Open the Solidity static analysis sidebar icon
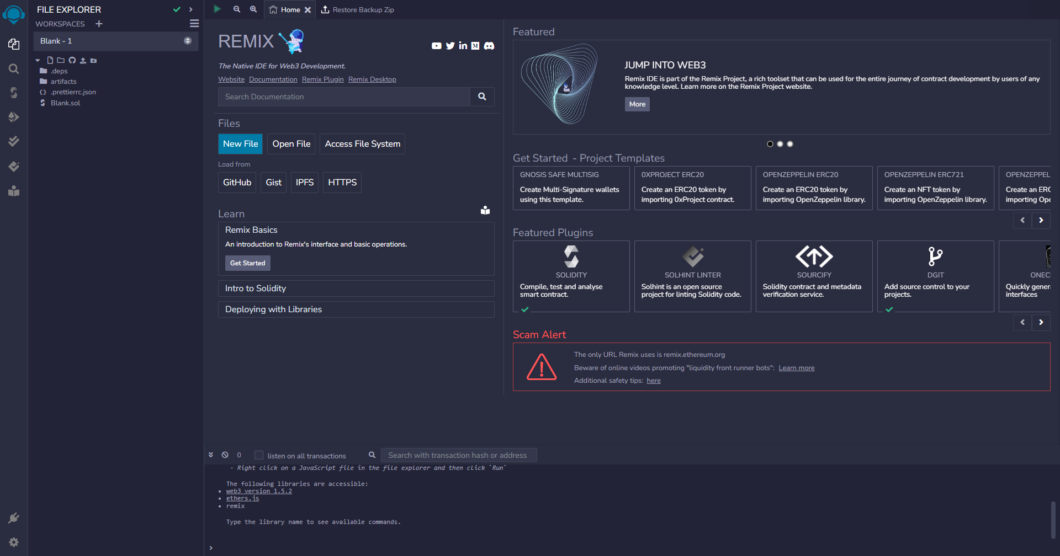This screenshot has height=556, width=1060. pyautogui.click(x=14, y=141)
